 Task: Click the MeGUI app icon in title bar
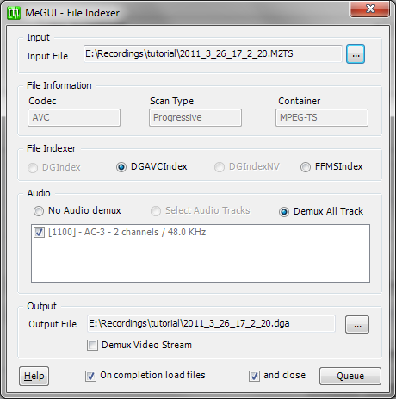click(14, 13)
